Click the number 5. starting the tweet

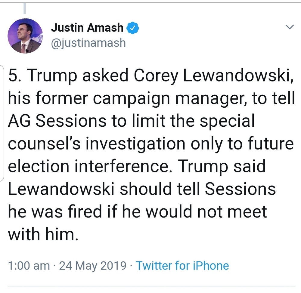(14, 76)
